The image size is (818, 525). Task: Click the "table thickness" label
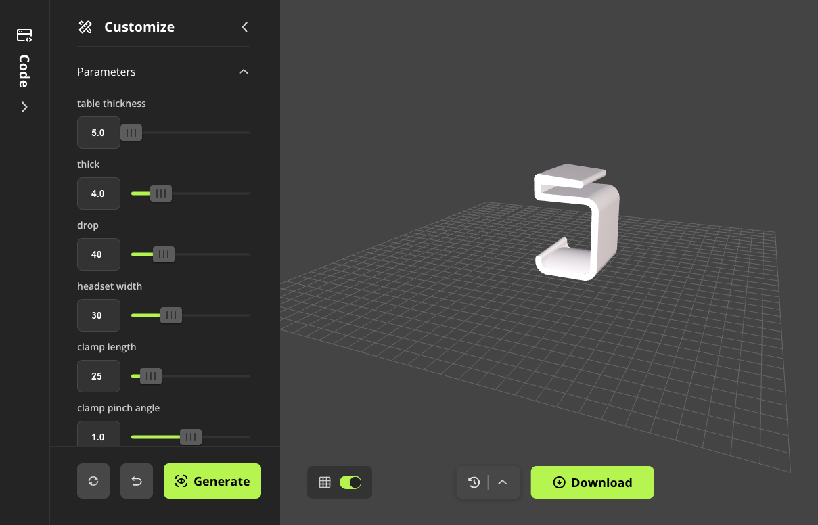click(x=112, y=104)
